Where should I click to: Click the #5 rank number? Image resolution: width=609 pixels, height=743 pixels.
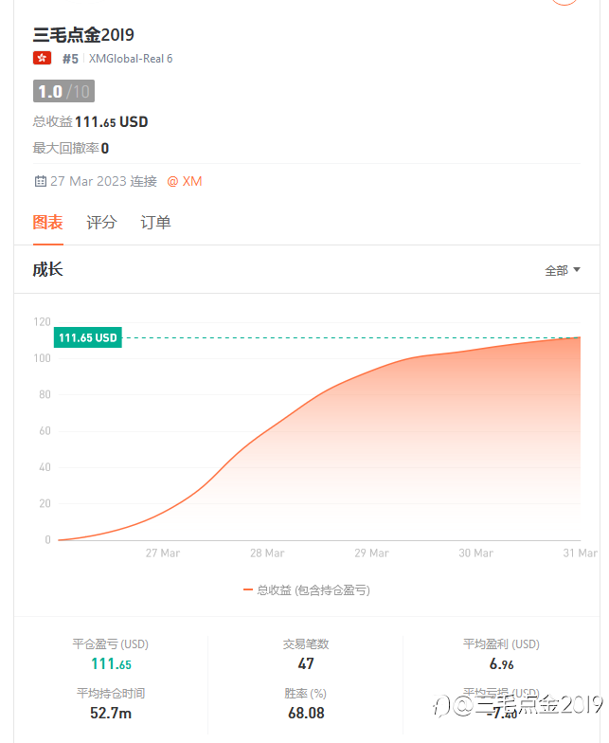70,59
